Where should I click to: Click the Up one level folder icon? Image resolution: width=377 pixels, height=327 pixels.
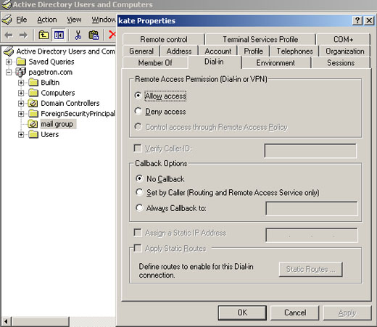pyautogui.click(x=43, y=36)
